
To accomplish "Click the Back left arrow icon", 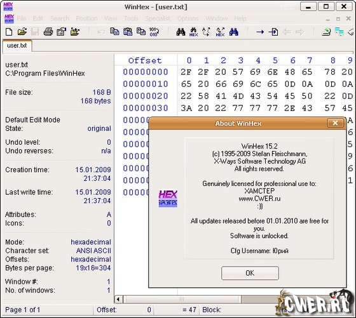I will point(287,32).
